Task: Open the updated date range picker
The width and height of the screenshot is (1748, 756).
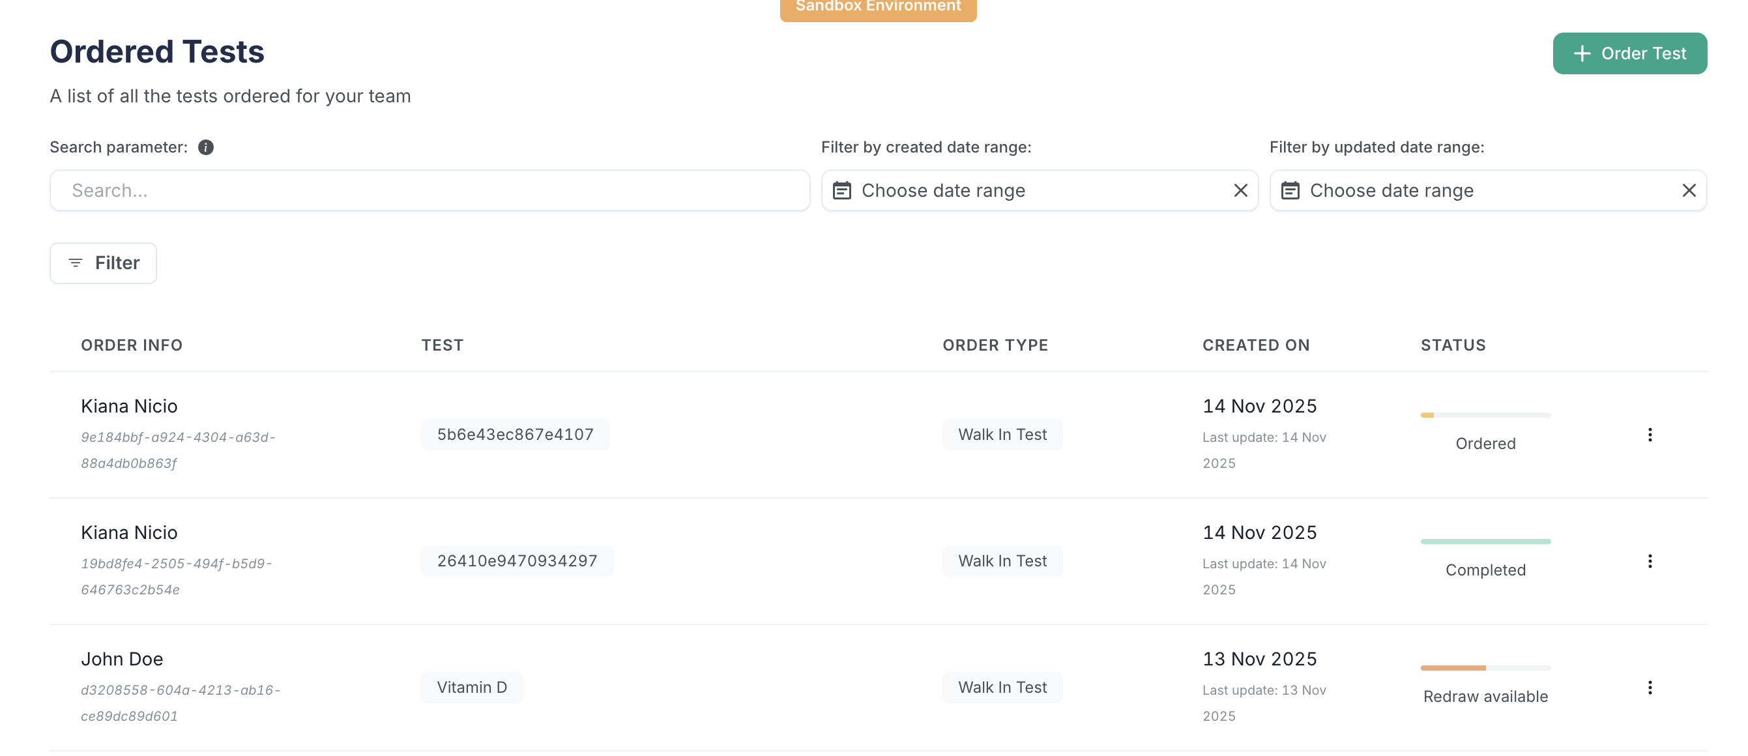Action: tap(1459, 191)
